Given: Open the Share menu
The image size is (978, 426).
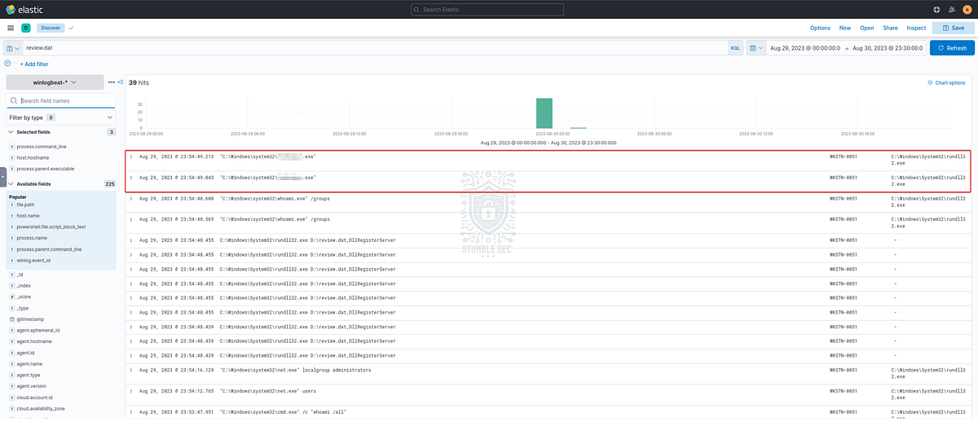Looking at the screenshot, I should [x=890, y=28].
